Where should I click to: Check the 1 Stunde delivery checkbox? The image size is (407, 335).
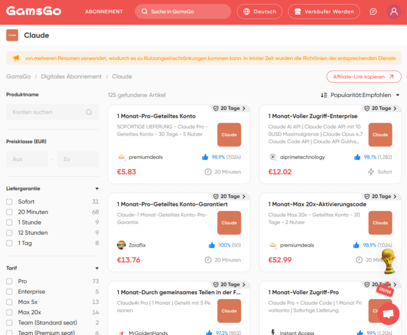(x=9, y=223)
